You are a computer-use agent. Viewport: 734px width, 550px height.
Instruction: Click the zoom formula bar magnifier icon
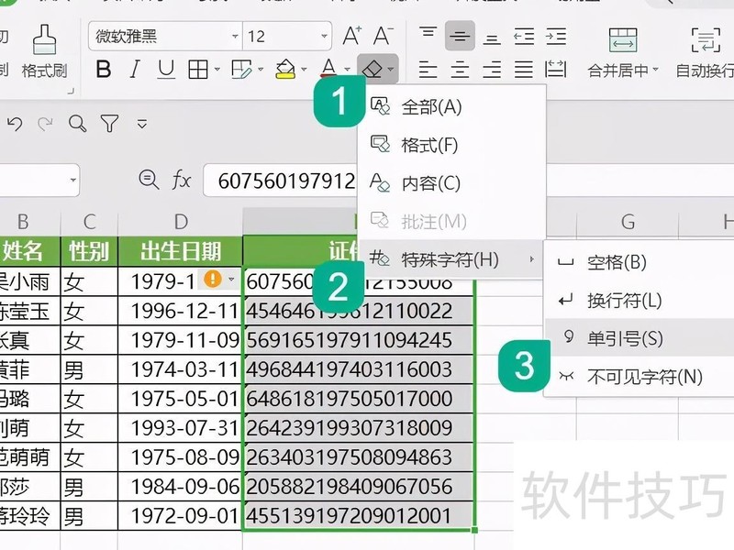(x=149, y=180)
